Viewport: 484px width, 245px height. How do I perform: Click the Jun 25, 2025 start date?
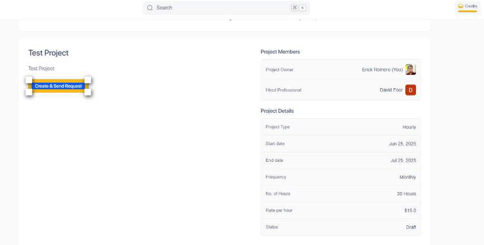coord(402,144)
